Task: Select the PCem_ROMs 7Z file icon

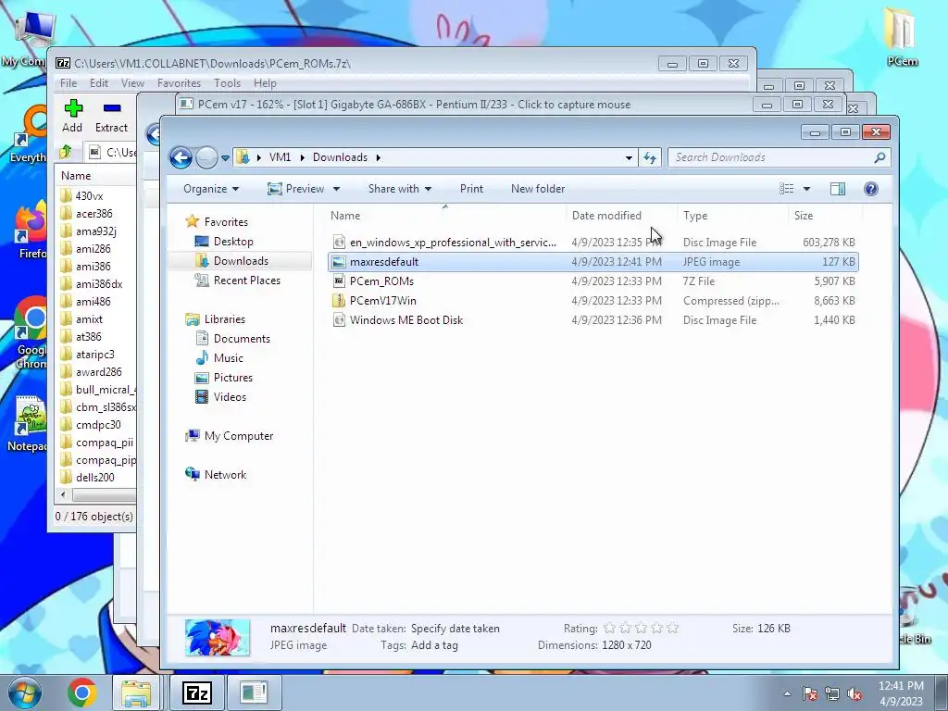Action: click(339, 281)
